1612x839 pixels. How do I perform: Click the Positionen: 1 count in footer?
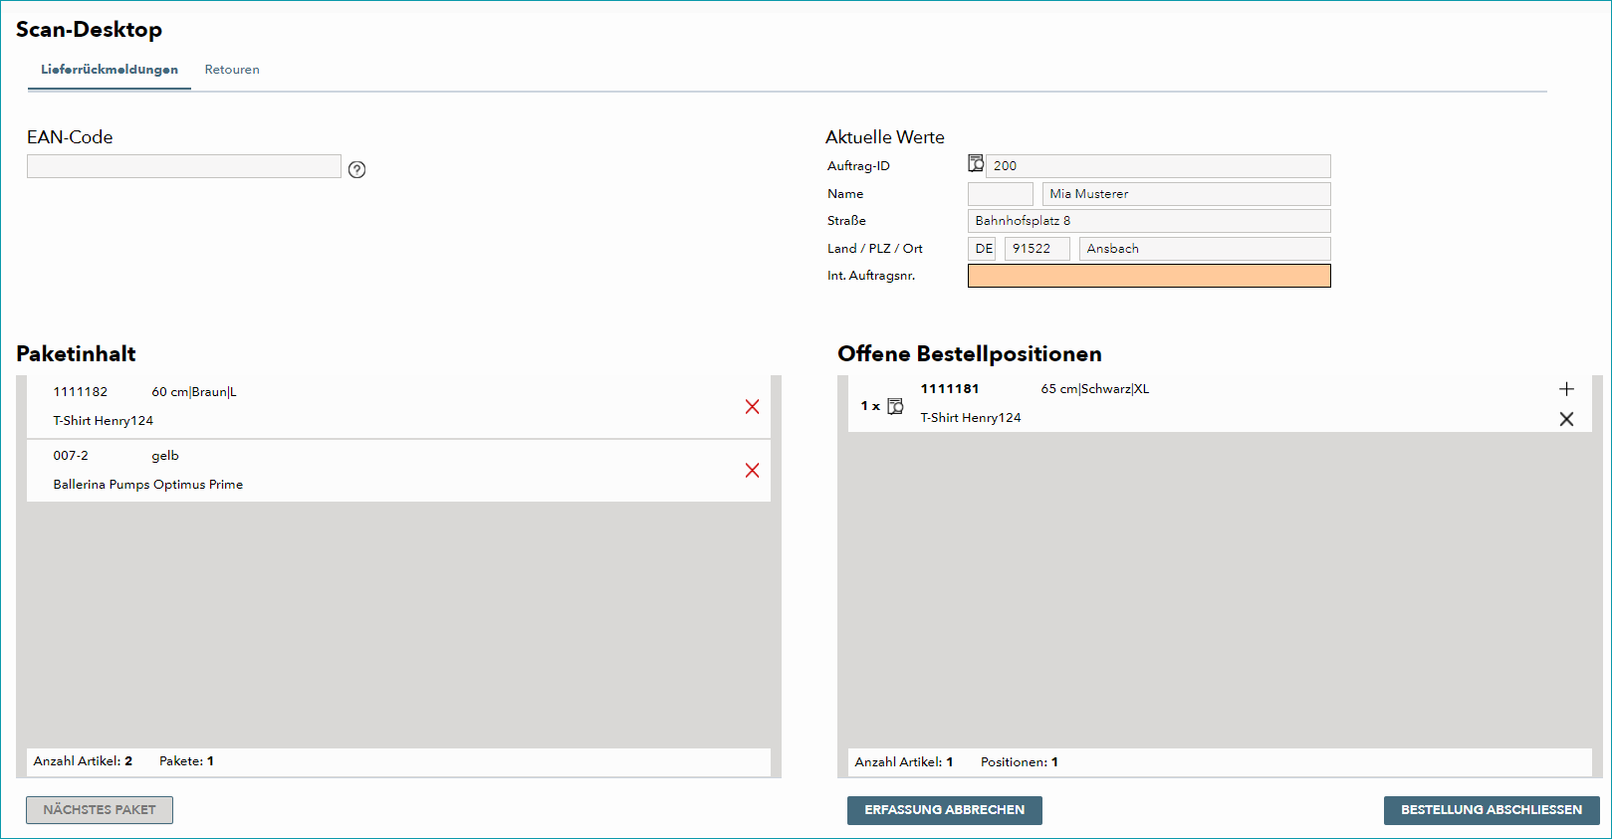pyautogui.click(x=1020, y=762)
